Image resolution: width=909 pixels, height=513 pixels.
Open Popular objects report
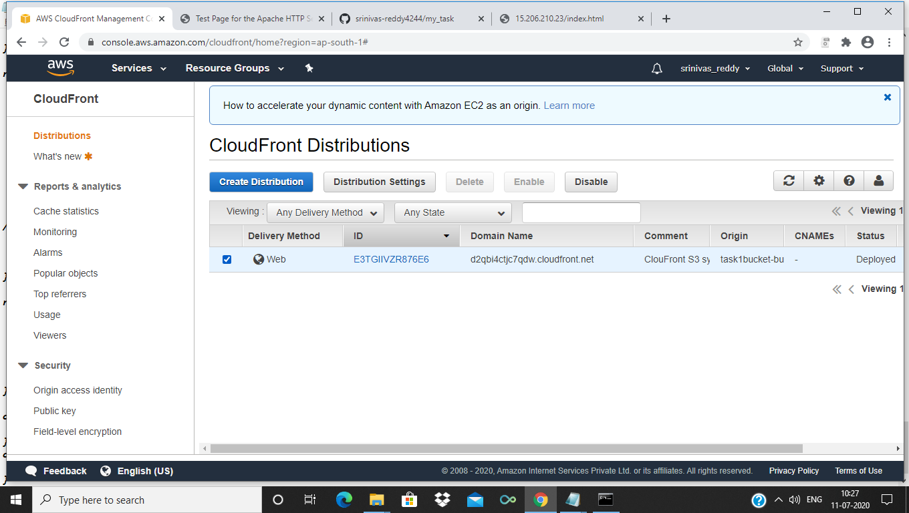coord(66,273)
